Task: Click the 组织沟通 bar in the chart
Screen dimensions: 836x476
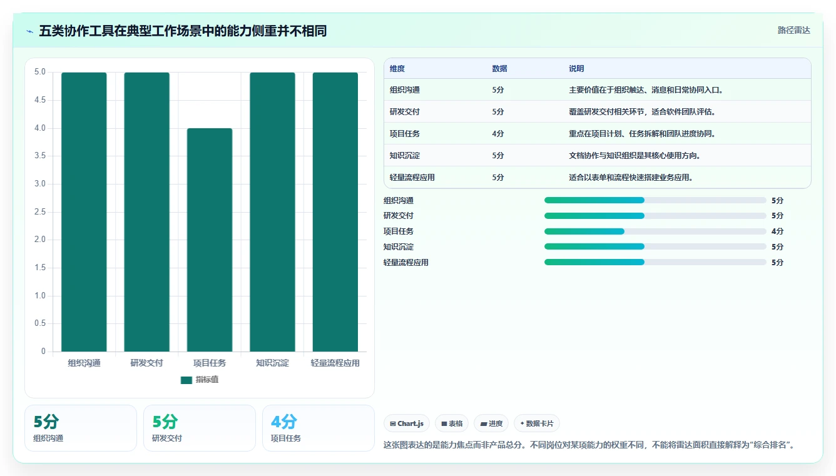Action: (x=84, y=212)
